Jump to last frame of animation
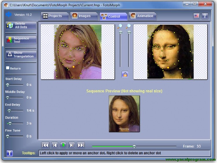This screenshot has height=163, width=217. click(81, 145)
